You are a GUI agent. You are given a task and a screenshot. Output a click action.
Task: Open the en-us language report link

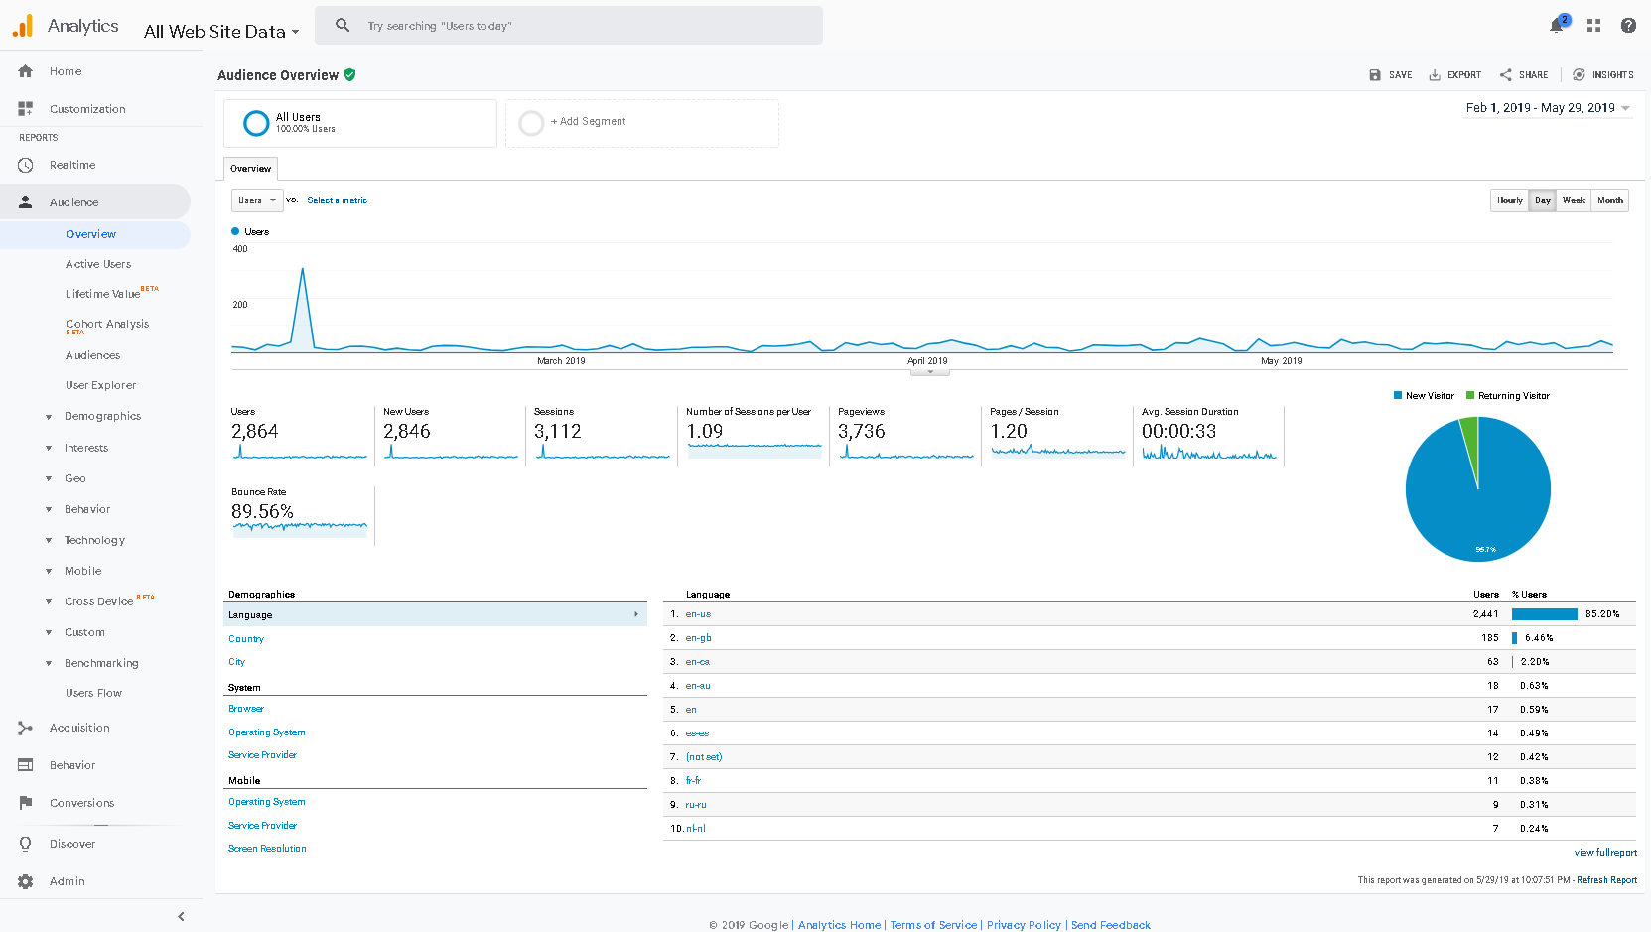[x=697, y=613]
